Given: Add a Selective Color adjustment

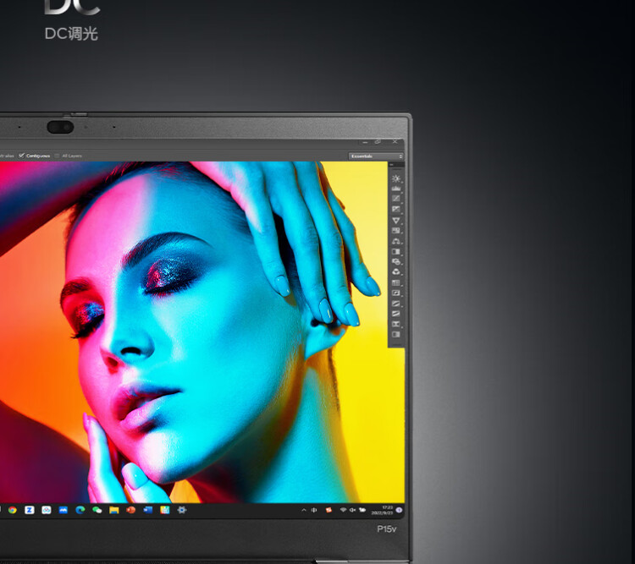Looking at the screenshot, I should pyautogui.click(x=396, y=324).
